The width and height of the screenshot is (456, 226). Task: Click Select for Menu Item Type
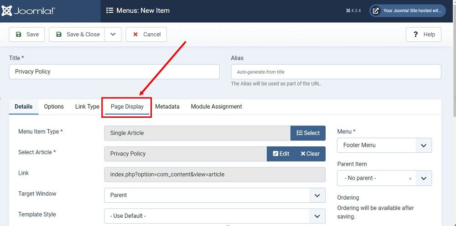point(308,133)
